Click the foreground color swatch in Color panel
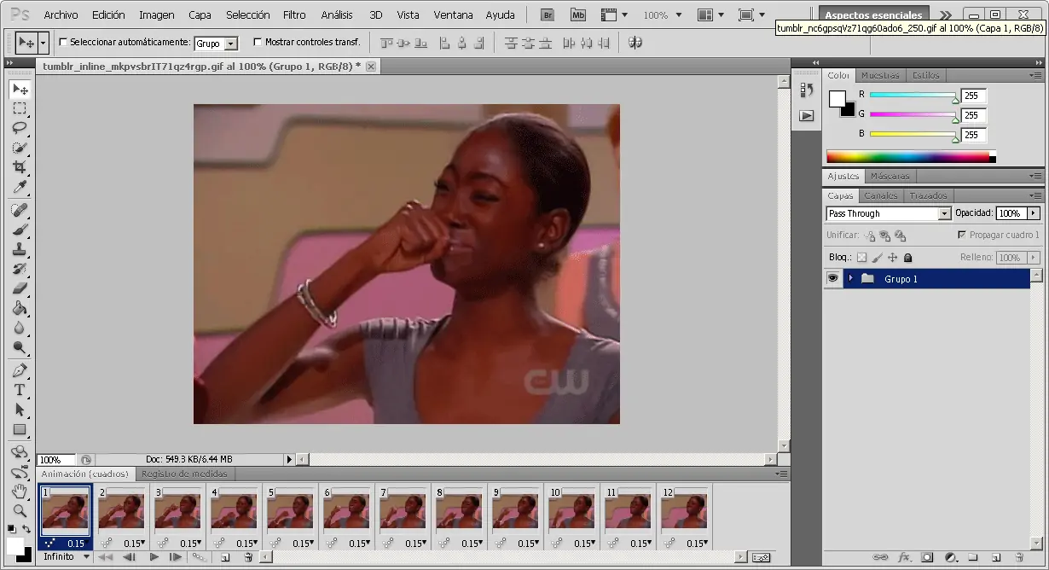This screenshot has height=570, width=1049. click(x=837, y=98)
